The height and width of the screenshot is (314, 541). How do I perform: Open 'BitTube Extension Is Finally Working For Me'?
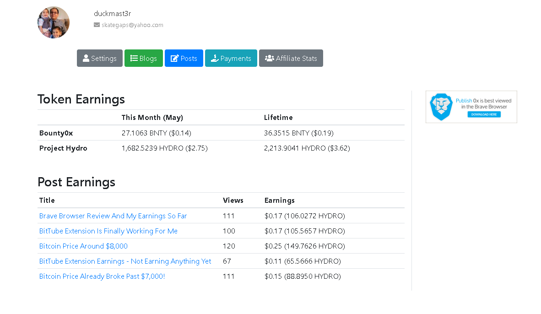click(x=108, y=231)
